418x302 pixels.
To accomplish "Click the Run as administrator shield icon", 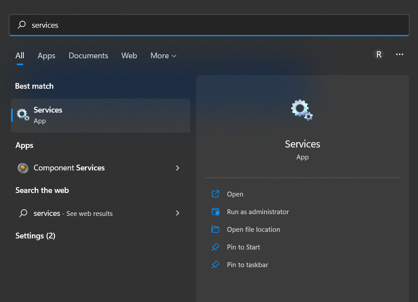I will (215, 211).
